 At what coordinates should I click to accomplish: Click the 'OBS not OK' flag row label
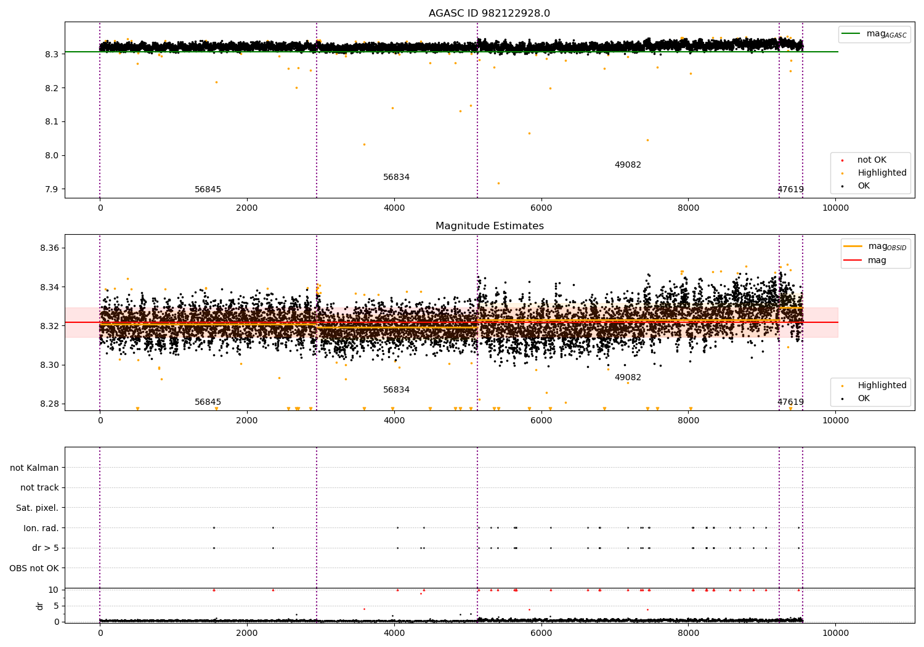34,569
